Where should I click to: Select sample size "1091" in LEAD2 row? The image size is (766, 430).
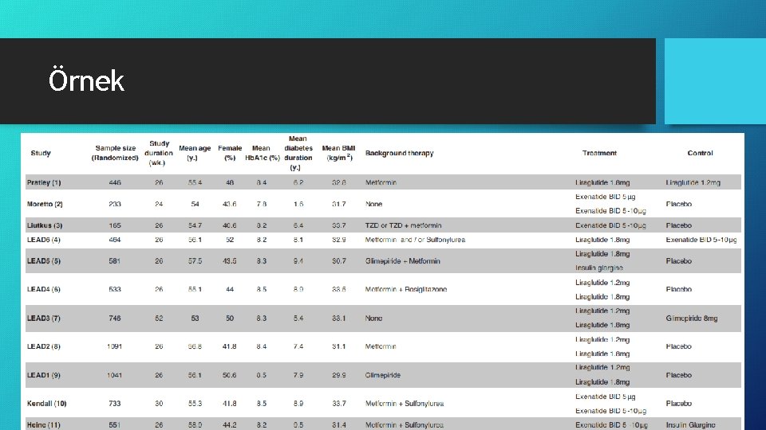click(x=115, y=346)
